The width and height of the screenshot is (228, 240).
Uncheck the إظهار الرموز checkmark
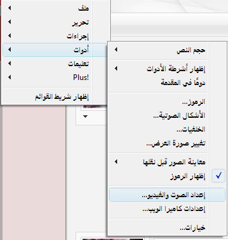coord(219,176)
